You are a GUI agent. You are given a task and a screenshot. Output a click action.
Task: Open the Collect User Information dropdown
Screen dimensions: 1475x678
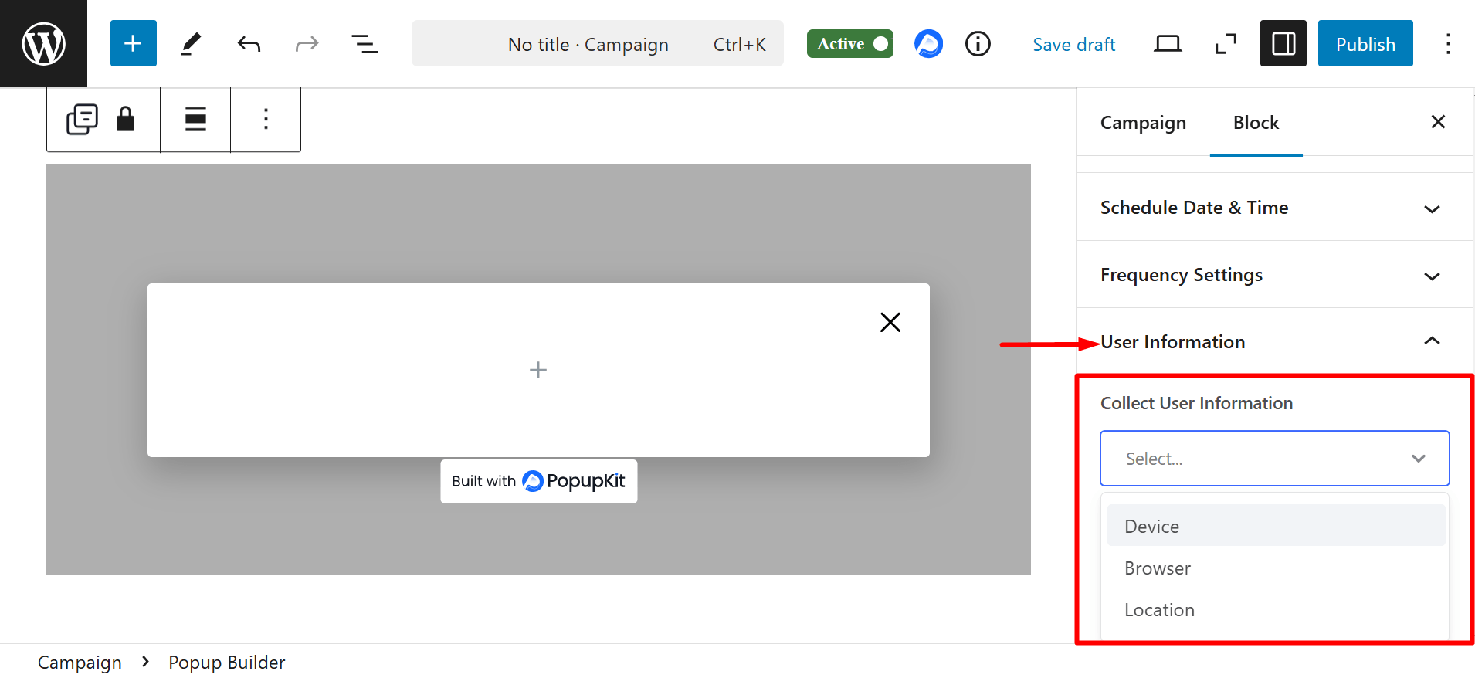tap(1274, 459)
